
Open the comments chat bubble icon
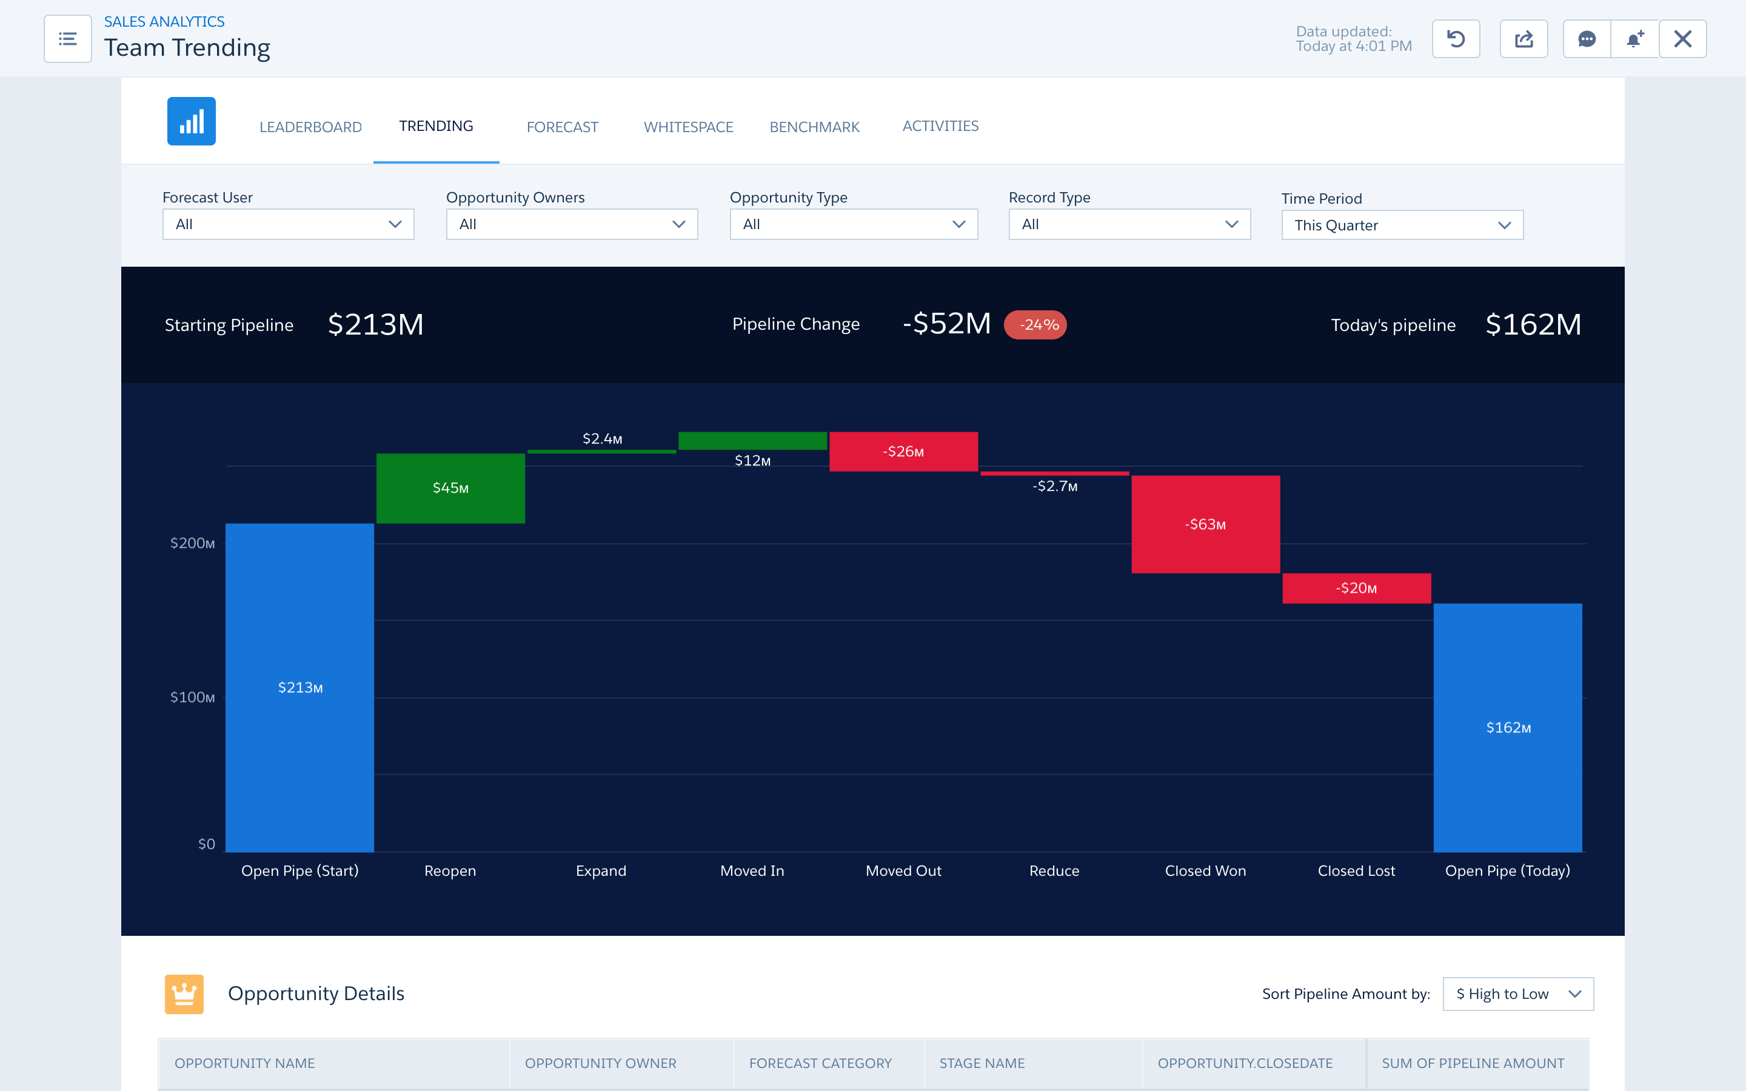1586,39
